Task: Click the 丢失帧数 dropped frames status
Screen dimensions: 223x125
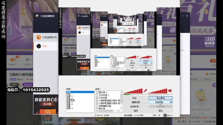Action: click(x=134, y=115)
